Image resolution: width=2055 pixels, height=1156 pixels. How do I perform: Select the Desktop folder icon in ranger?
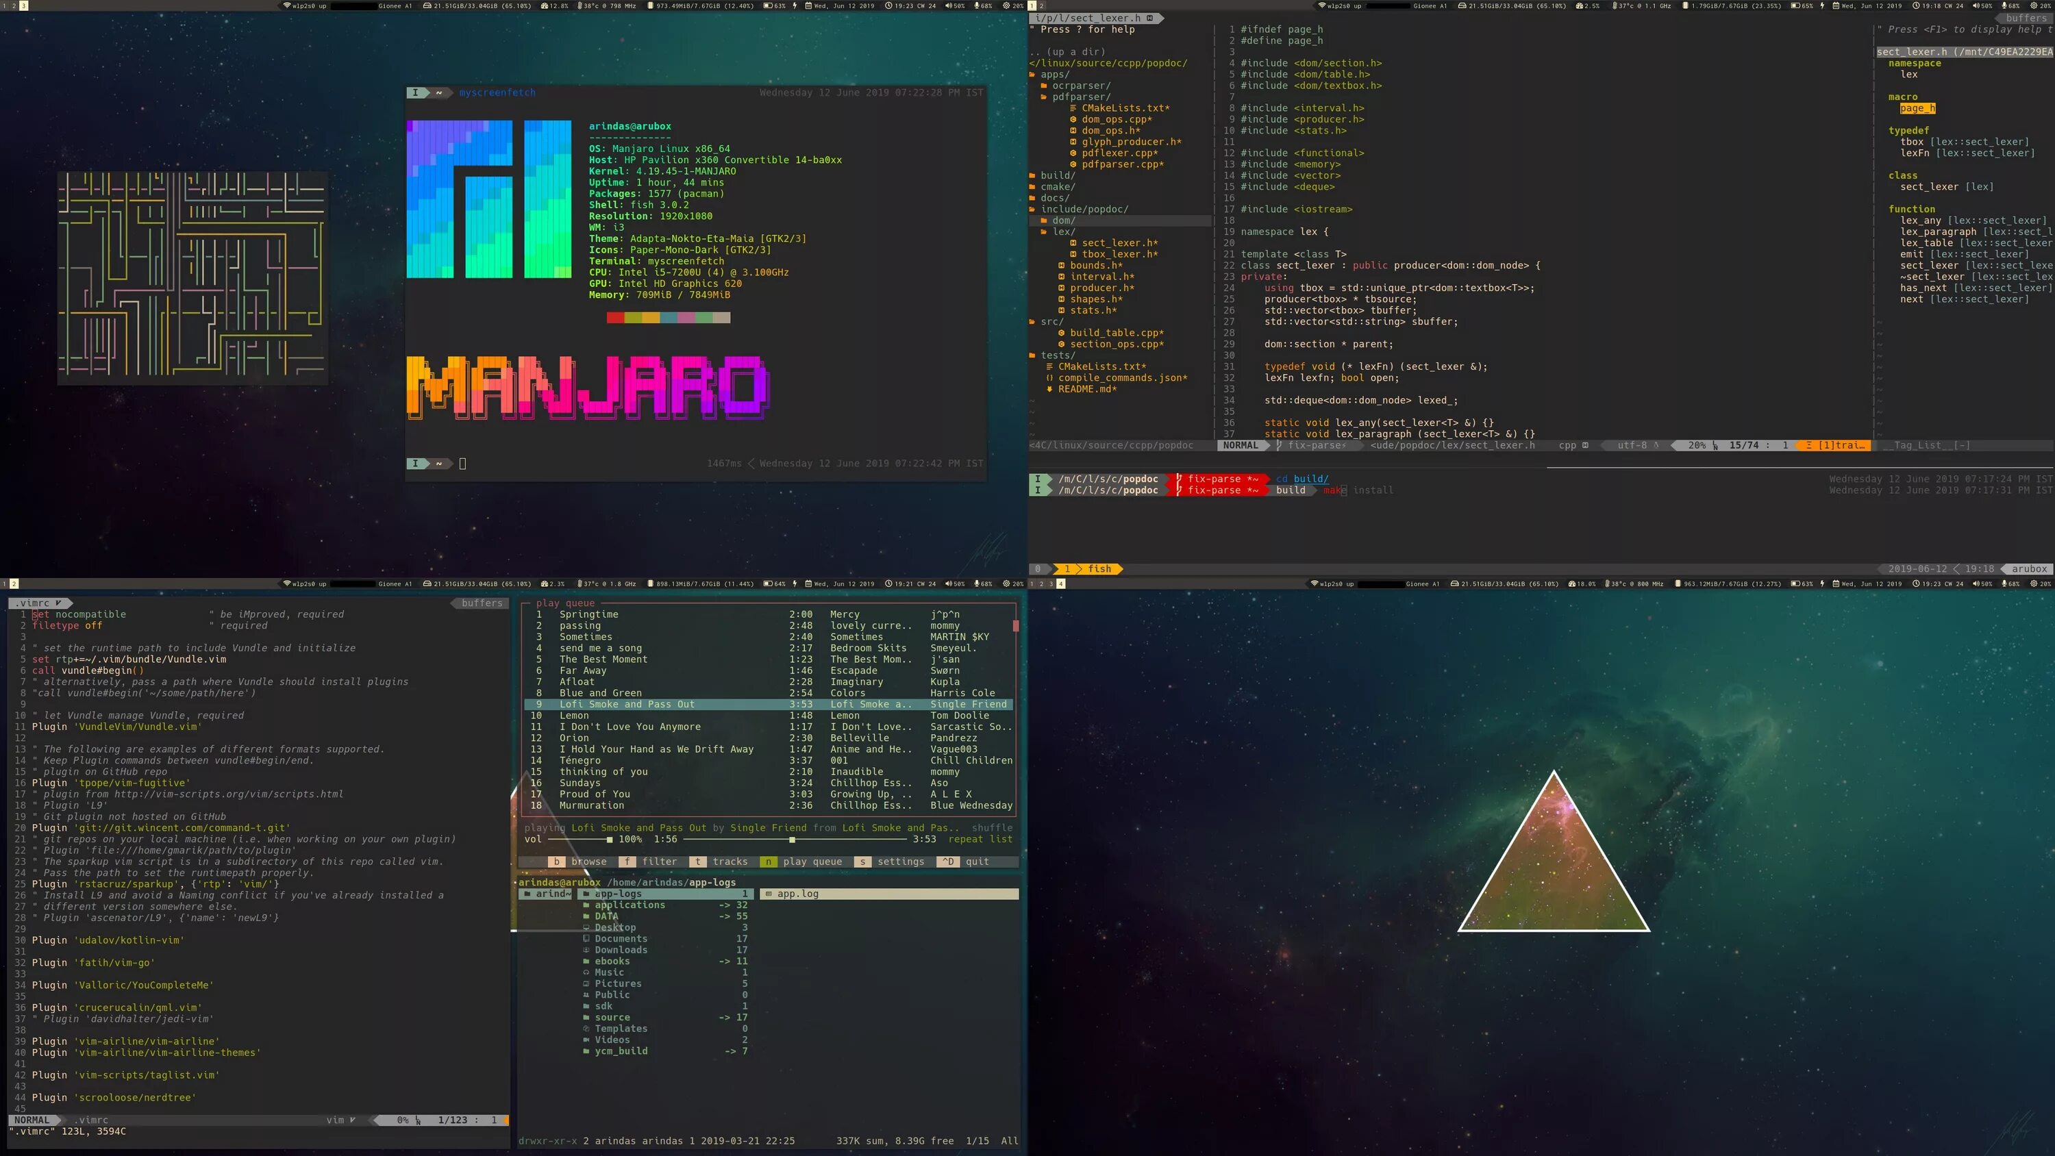(x=586, y=927)
